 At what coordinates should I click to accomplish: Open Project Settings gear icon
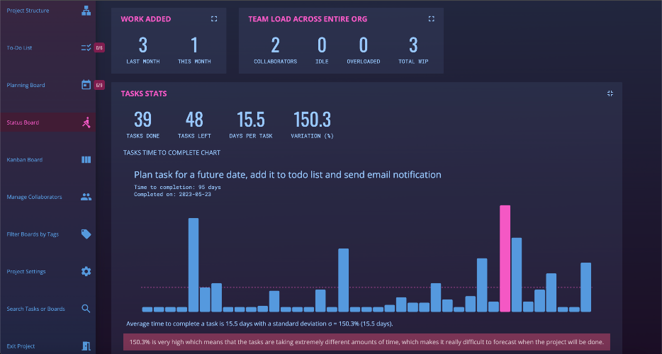(86, 271)
